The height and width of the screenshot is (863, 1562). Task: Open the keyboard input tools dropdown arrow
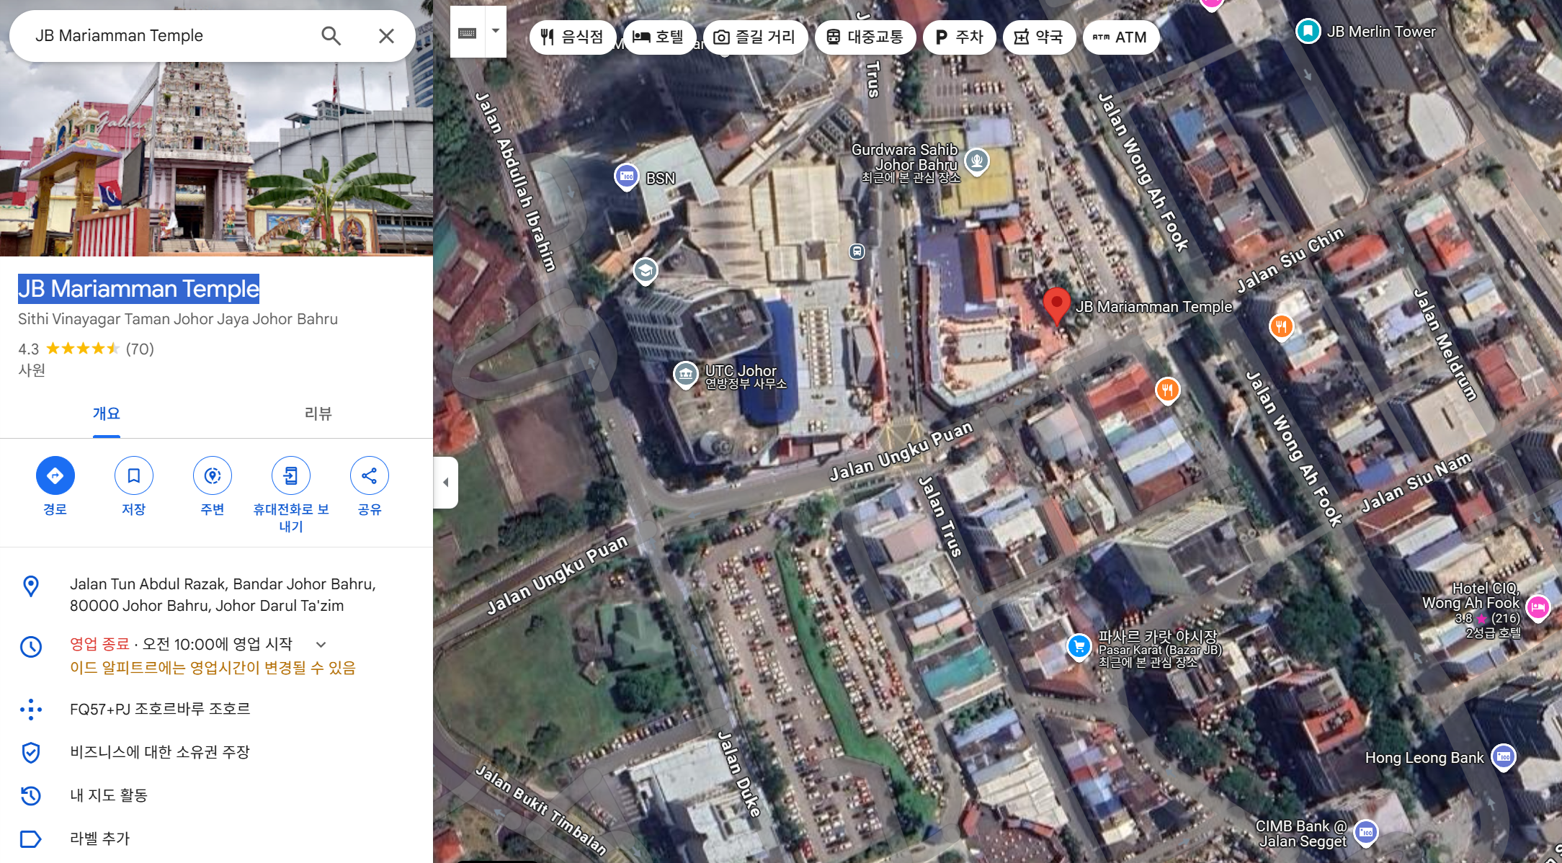pos(496,32)
